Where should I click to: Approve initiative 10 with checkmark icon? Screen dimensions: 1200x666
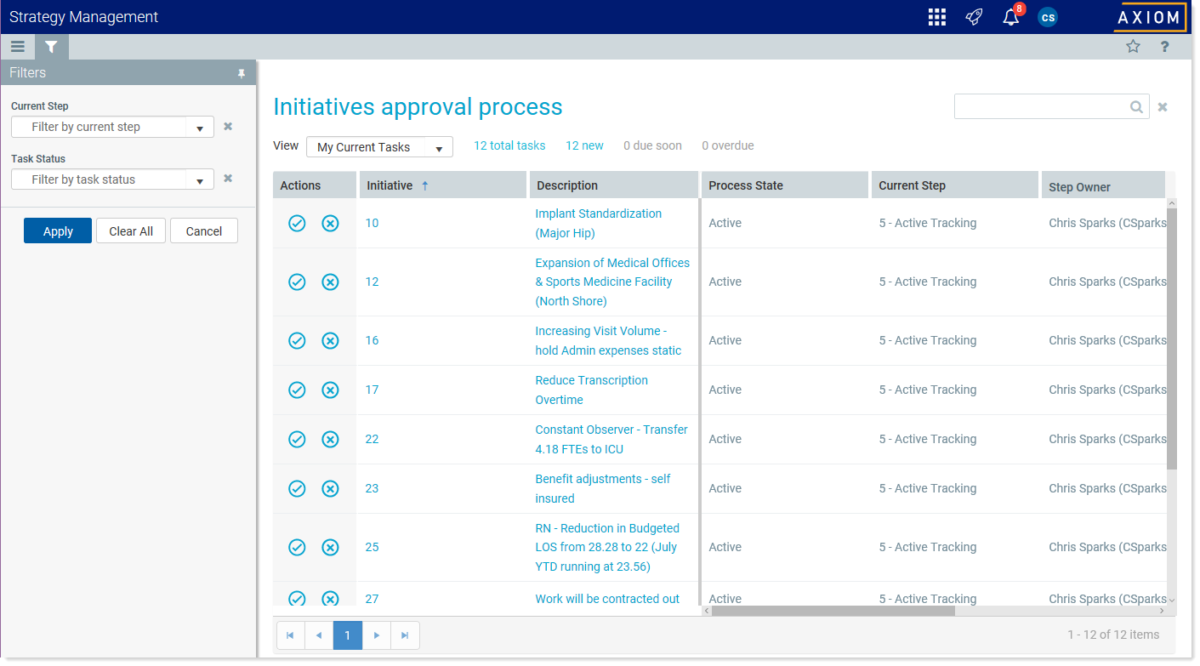point(297,223)
